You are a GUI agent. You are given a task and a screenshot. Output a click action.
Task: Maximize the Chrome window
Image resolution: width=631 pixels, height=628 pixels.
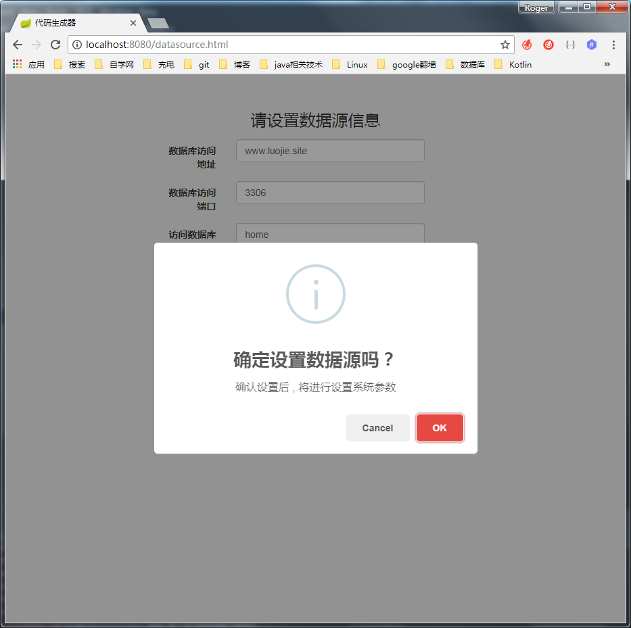pyautogui.click(x=587, y=7)
